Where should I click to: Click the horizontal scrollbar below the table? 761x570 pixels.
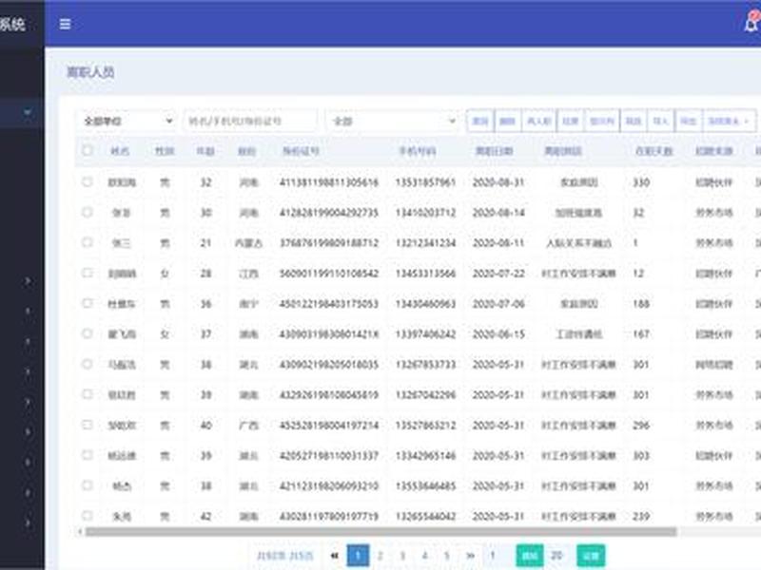coord(380,532)
